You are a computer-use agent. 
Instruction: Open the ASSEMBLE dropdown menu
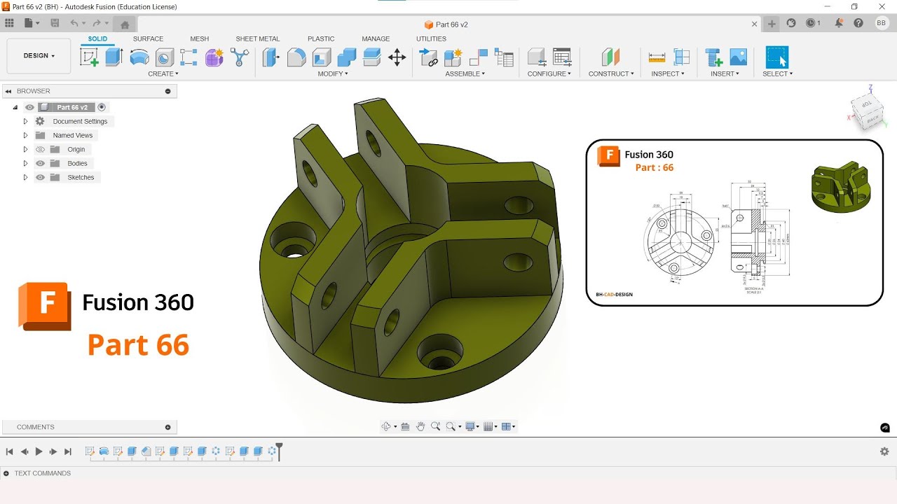tap(465, 73)
